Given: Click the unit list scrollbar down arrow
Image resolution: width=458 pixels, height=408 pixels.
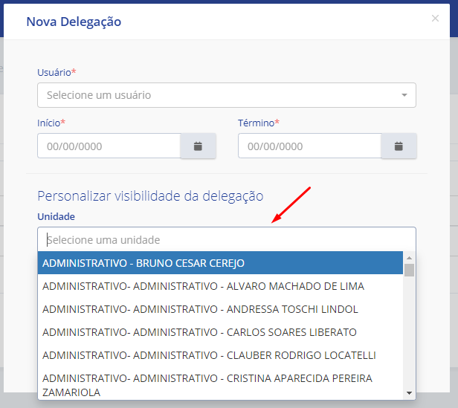Looking at the screenshot, I should coord(409,392).
